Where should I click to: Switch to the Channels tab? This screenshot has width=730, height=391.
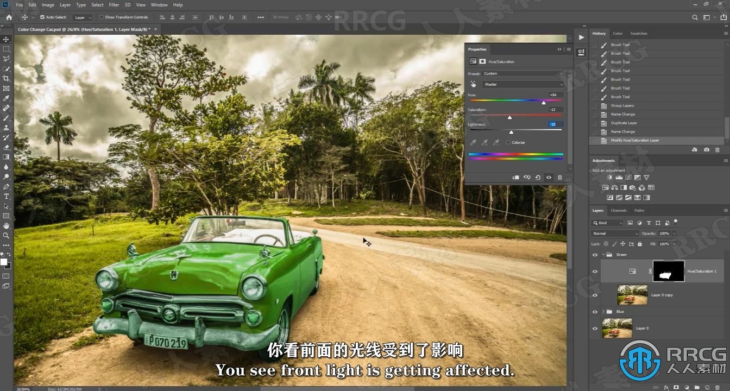(x=618, y=210)
